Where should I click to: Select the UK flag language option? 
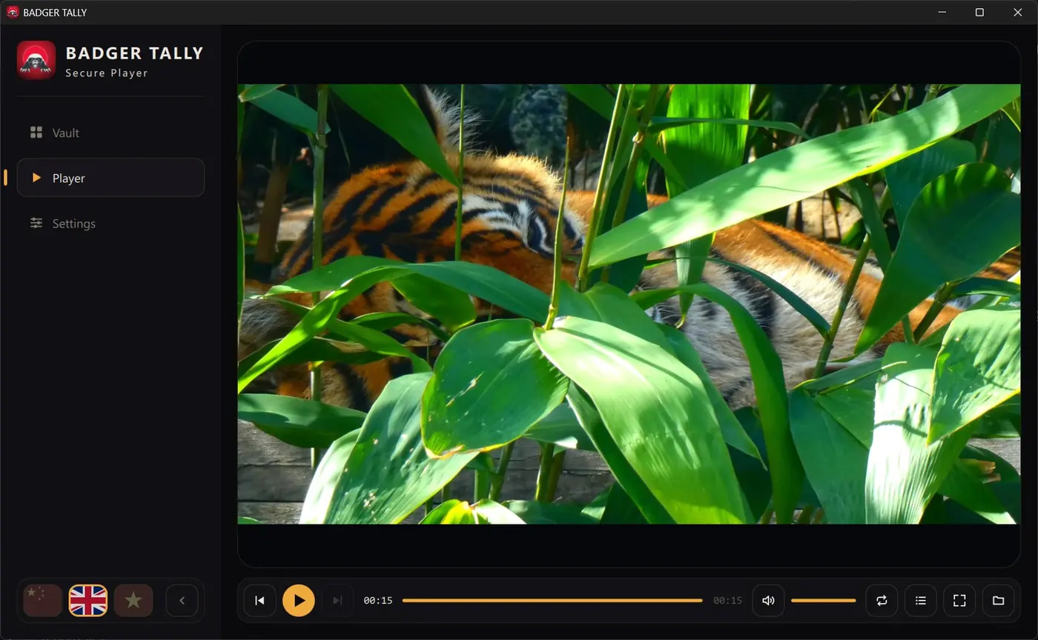tap(88, 601)
